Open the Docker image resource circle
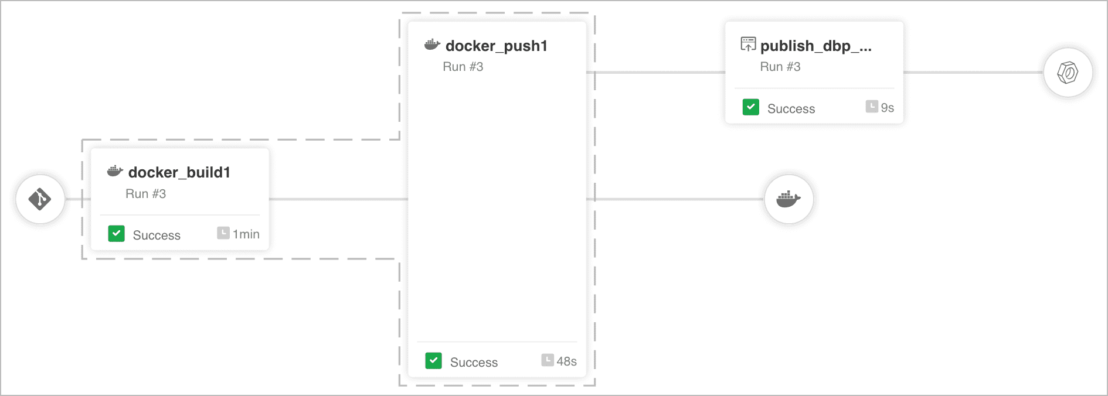The height and width of the screenshot is (396, 1108). [788, 199]
